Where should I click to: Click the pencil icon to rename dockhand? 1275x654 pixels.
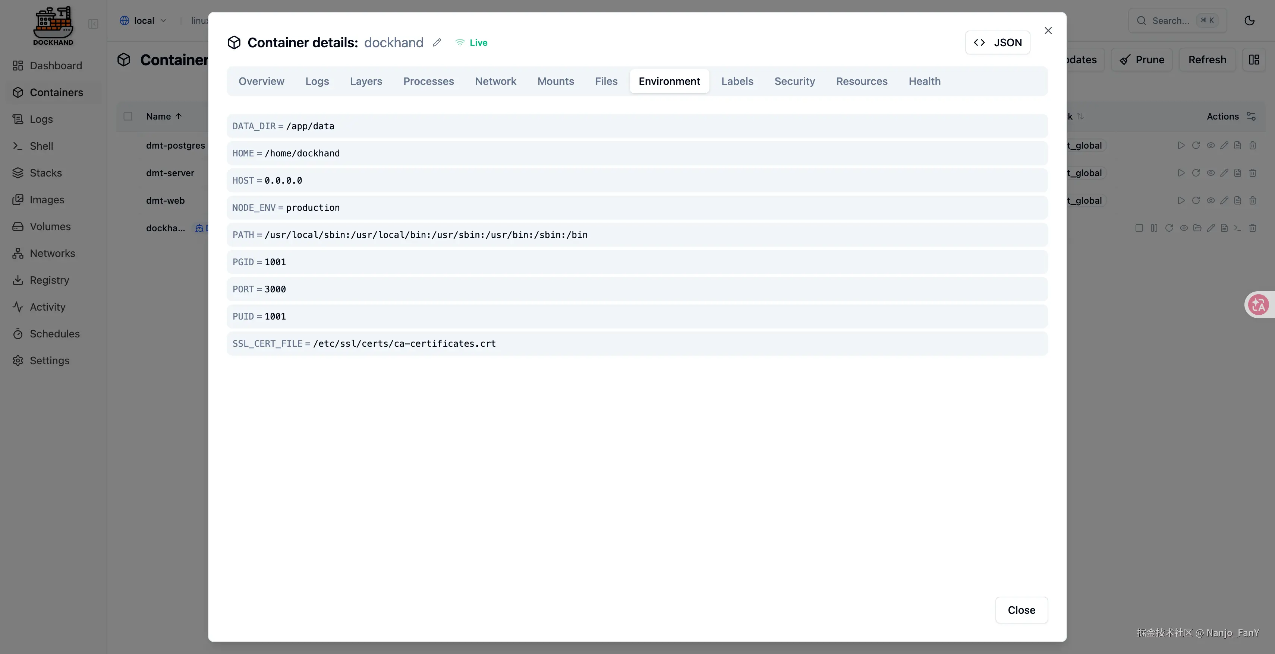point(437,42)
